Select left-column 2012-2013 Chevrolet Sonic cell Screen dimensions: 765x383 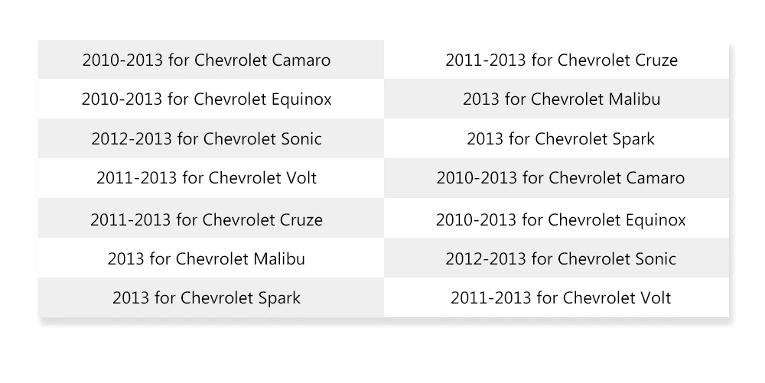[211, 138]
